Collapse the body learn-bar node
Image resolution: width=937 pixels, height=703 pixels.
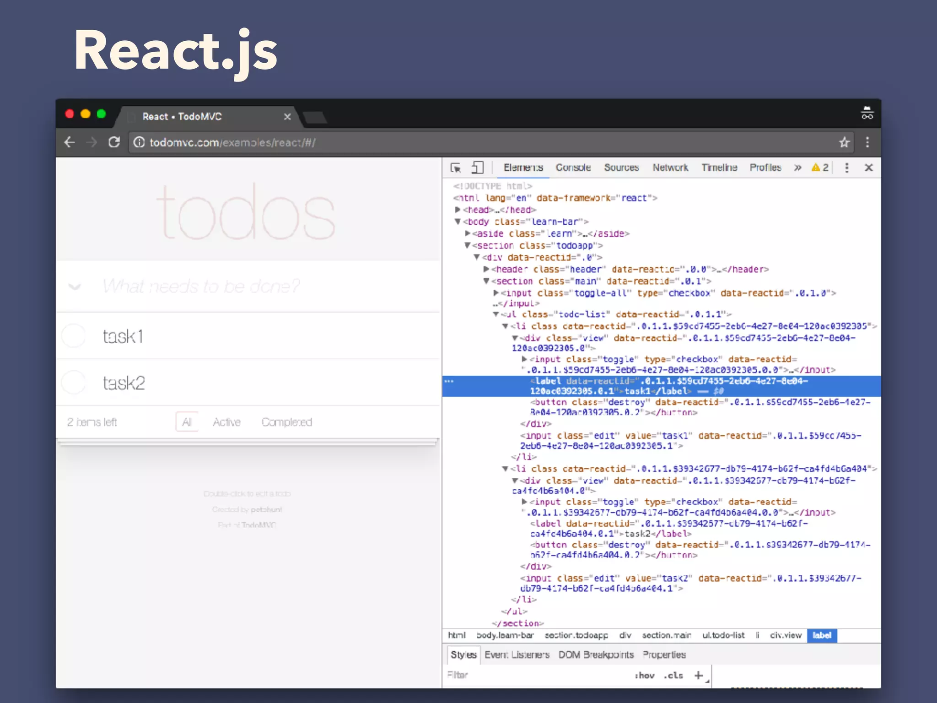[458, 222]
